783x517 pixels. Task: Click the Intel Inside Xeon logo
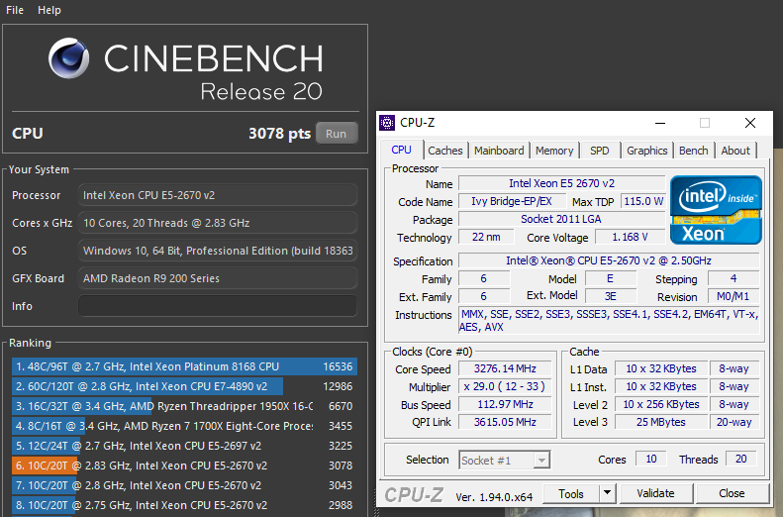[x=716, y=209]
